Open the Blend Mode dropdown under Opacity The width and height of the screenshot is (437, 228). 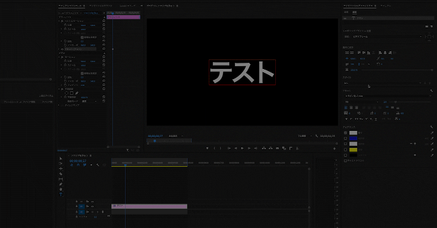[x=89, y=101]
